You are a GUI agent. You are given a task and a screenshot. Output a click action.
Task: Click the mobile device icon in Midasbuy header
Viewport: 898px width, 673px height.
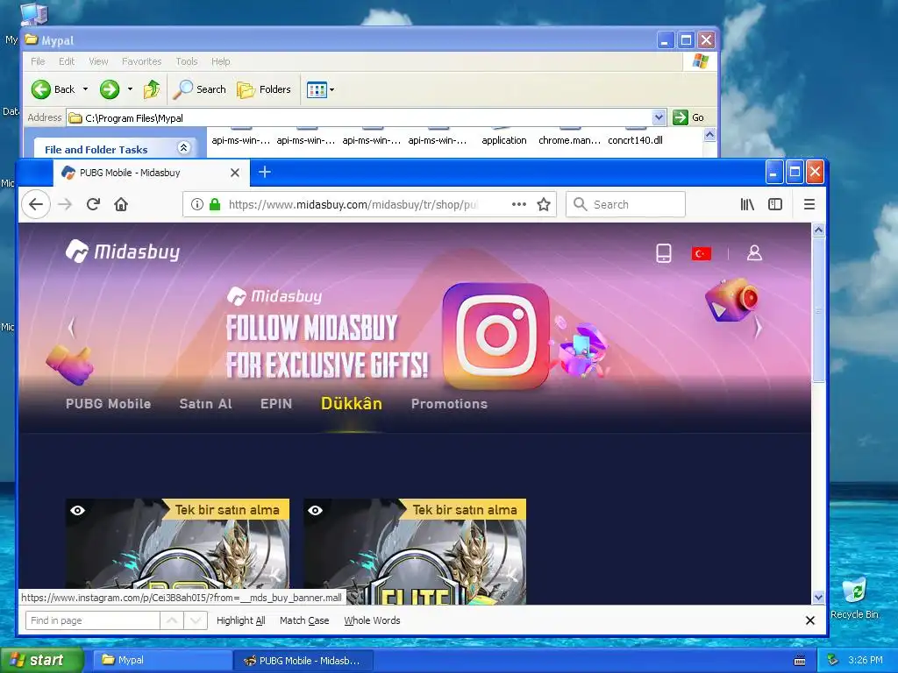(x=664, y=253)
